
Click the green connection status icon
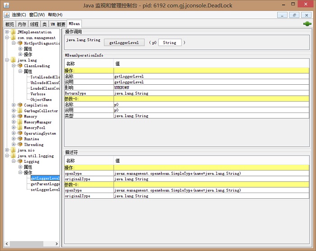pyautogui.click(x=307, y=24)
